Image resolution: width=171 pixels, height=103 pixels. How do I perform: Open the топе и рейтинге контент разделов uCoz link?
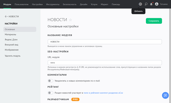[103, 93]
